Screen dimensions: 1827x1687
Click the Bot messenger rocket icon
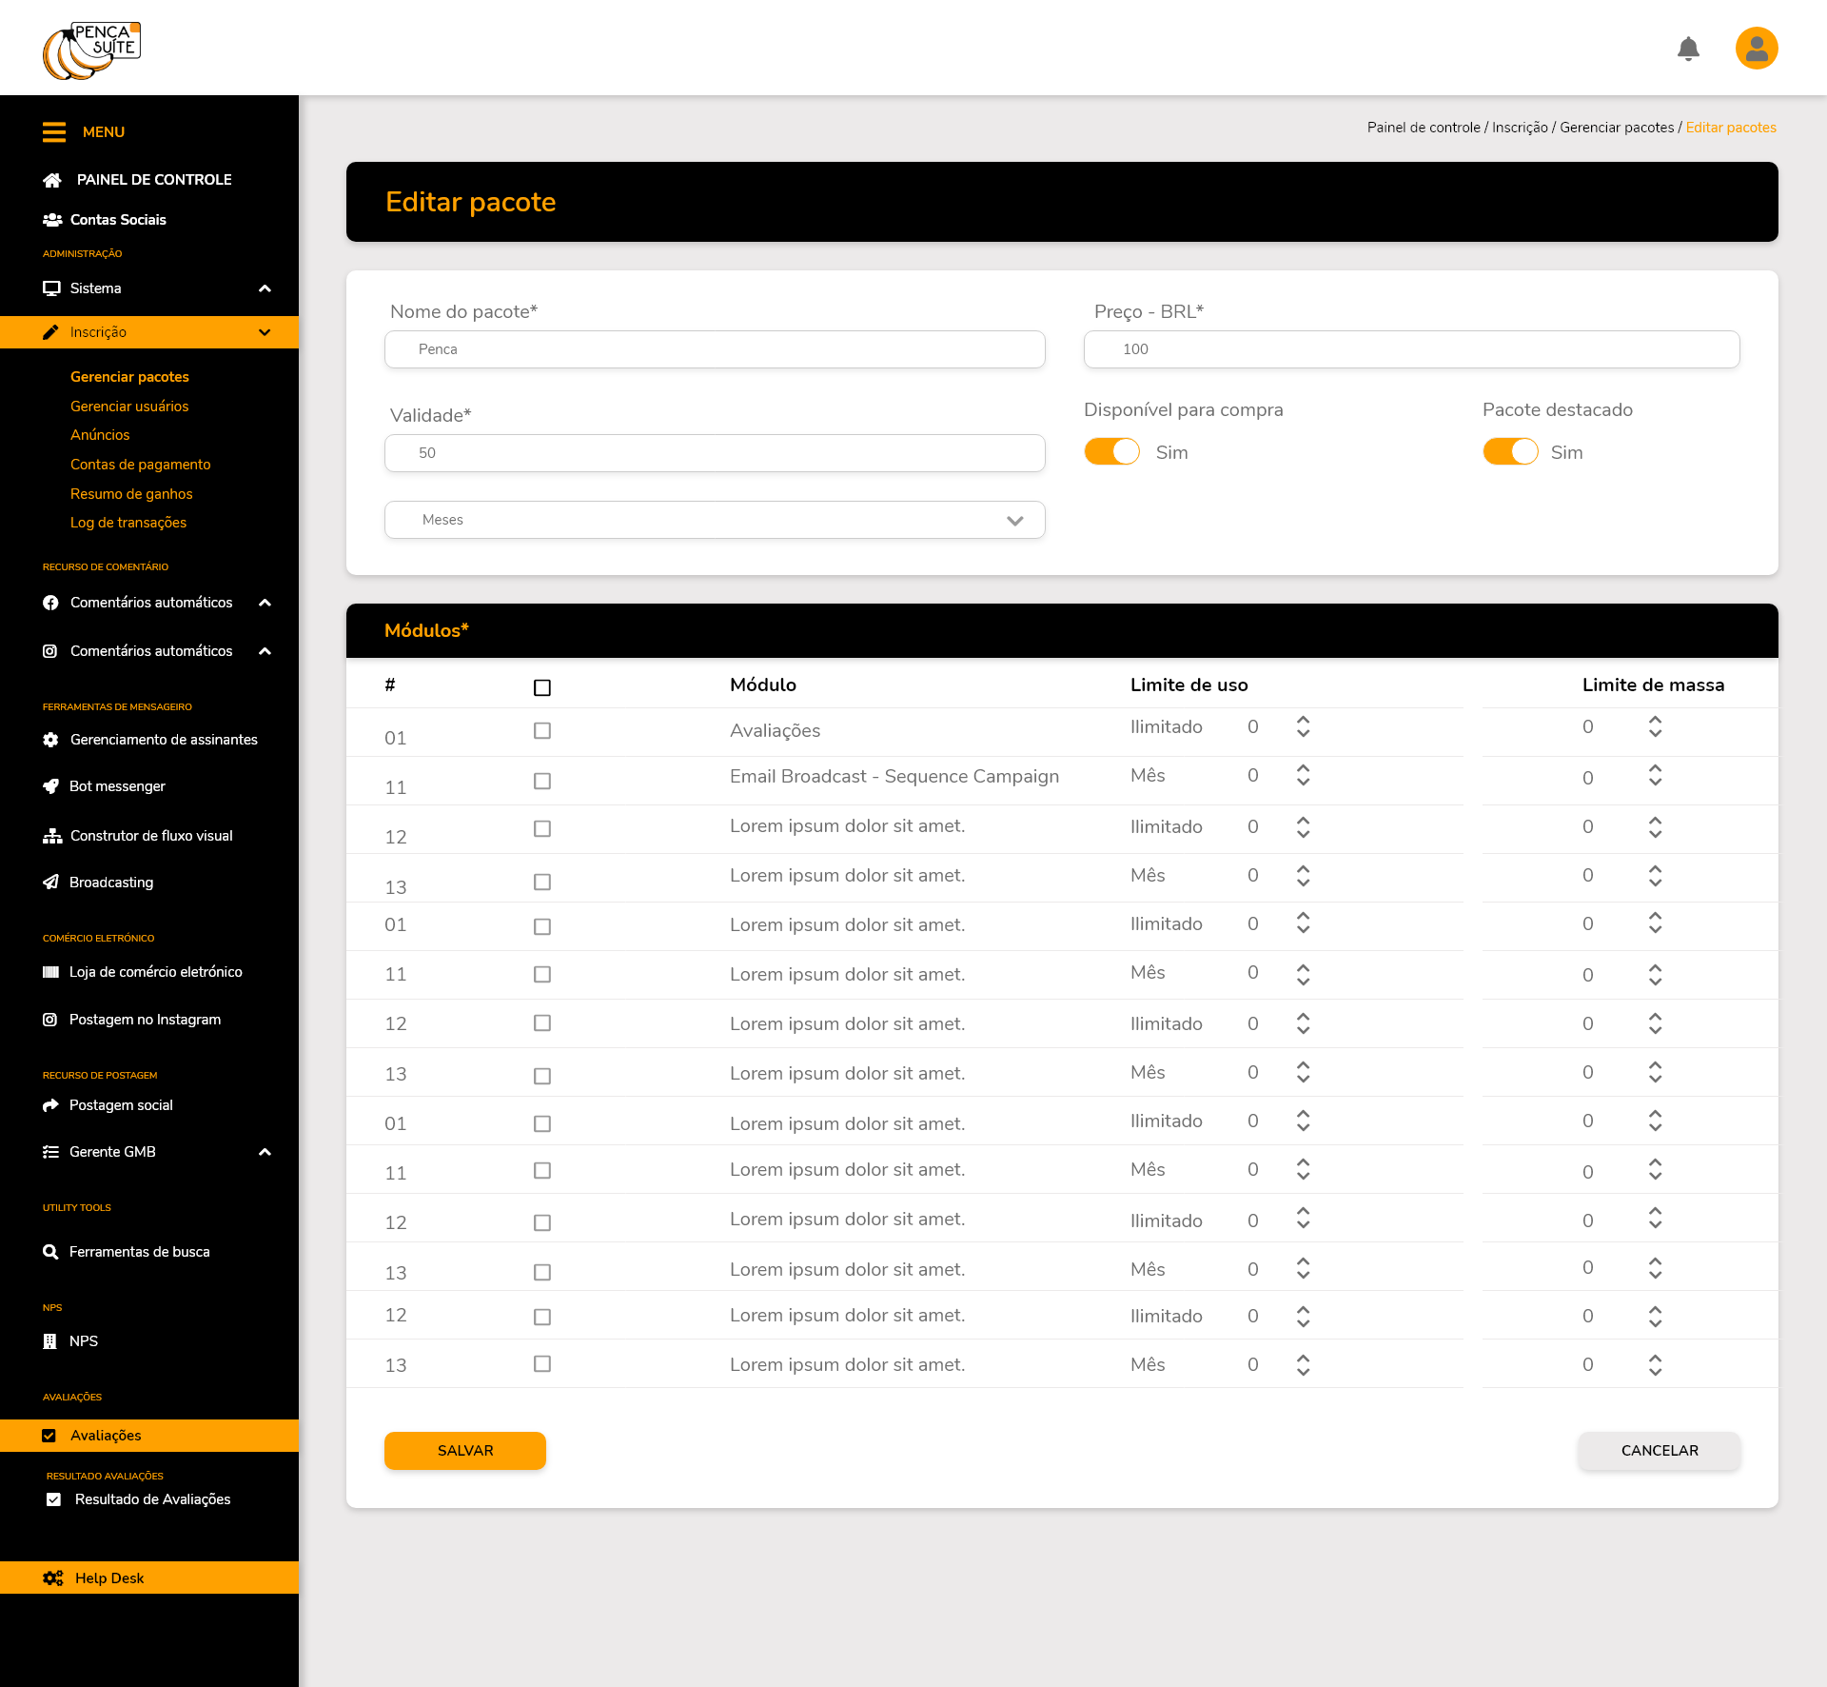point(51,786)
